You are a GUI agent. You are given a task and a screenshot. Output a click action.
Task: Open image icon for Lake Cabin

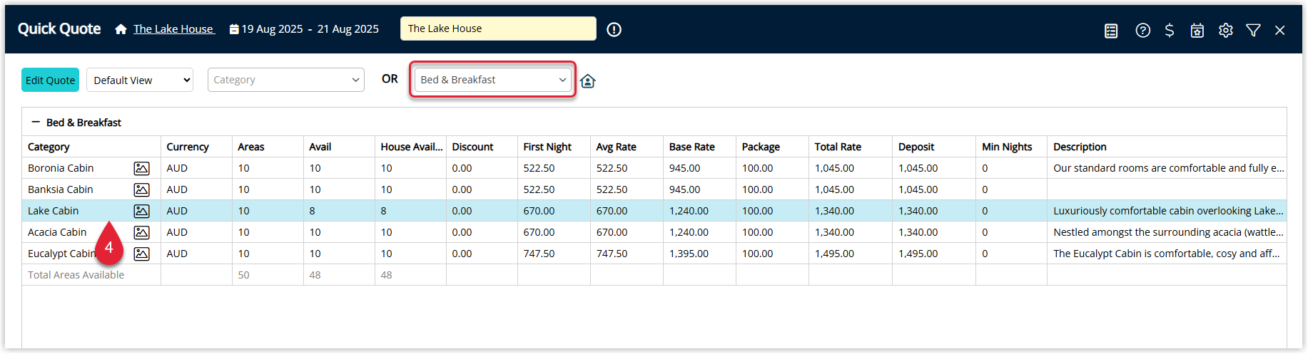click(x=142, y=211)
